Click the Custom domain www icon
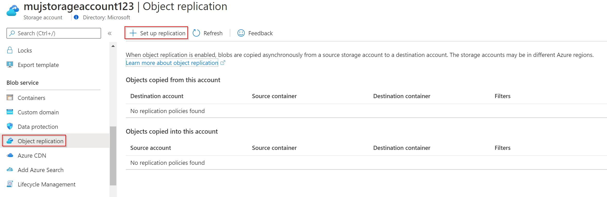The image size is (607, 197). [x=10, y=112]
